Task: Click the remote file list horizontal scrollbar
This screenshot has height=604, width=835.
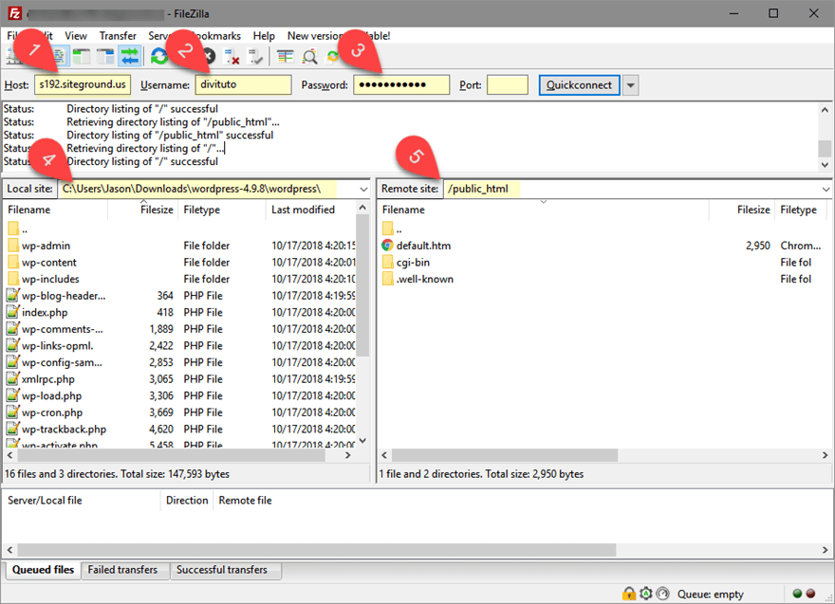Action: pos(504,455)
